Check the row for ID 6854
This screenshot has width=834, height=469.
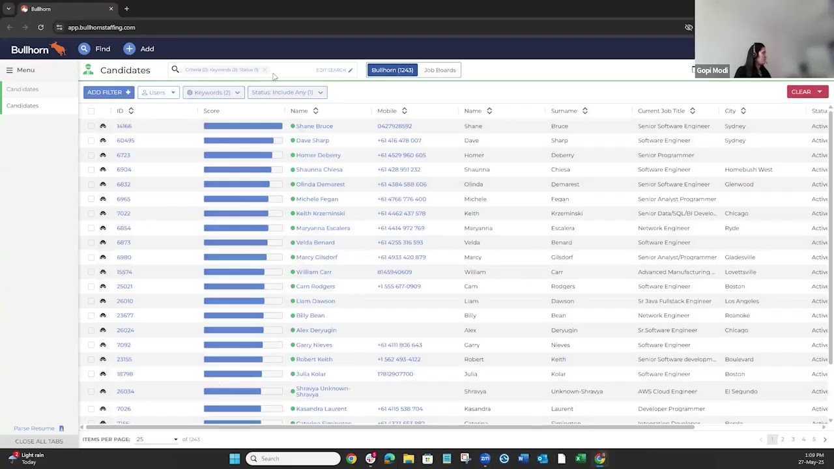[x=91, y=228]
